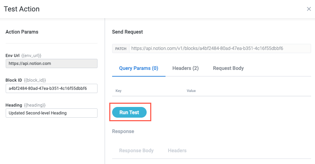
Task: Click the Test Action dialog title
Action: tap(22, 9)
